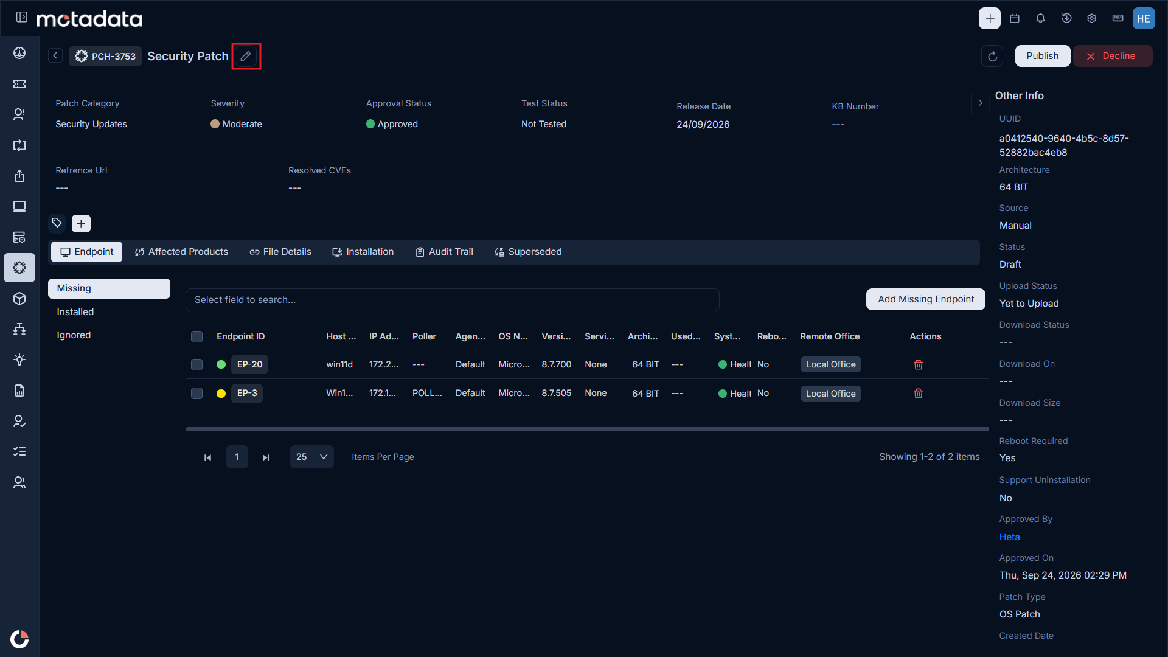Open the tickets icon in left sidebar

pyautogui.click(x=19, y=84)
